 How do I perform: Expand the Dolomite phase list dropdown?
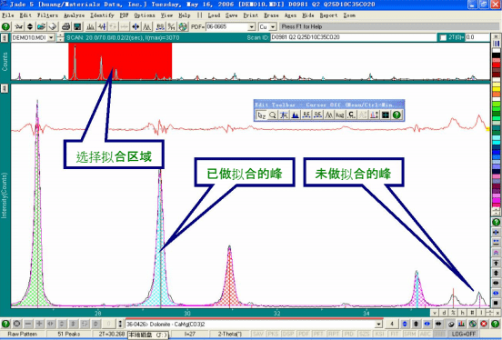pyautogui.click(x=379, y=325)
